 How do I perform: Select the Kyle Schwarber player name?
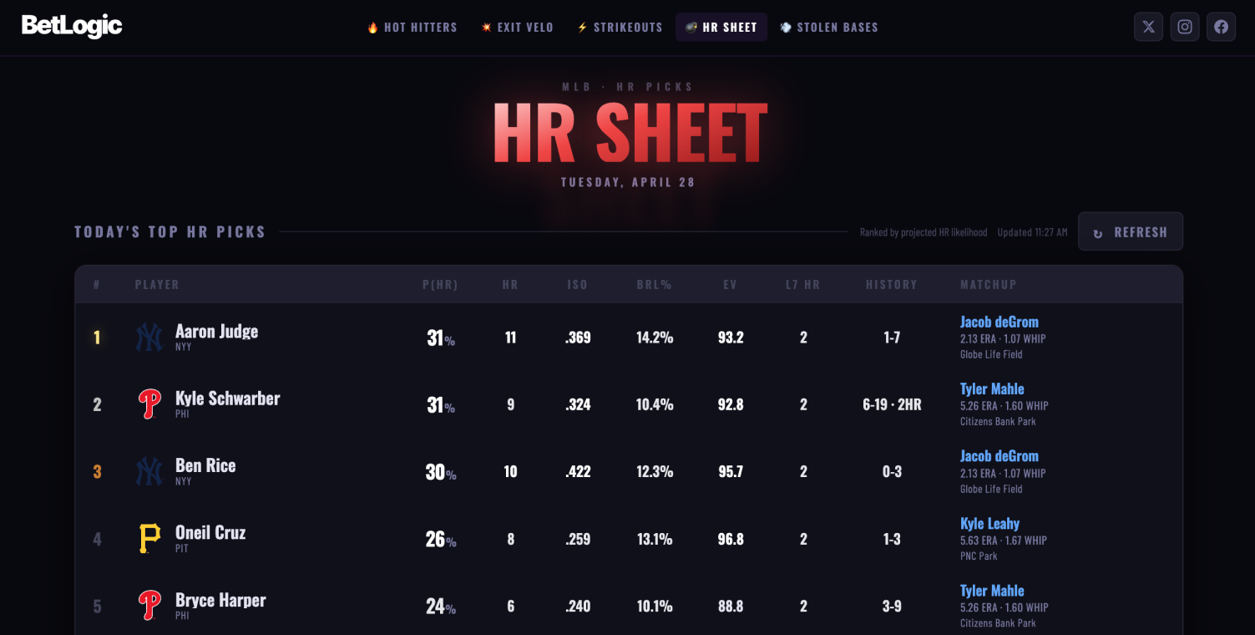(x=228, y=399)
